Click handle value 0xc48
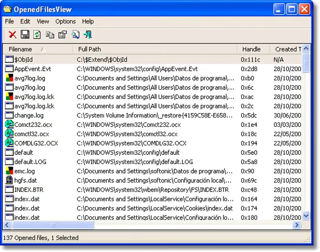This screenshot has width=320, height=252. pos(249,190)
